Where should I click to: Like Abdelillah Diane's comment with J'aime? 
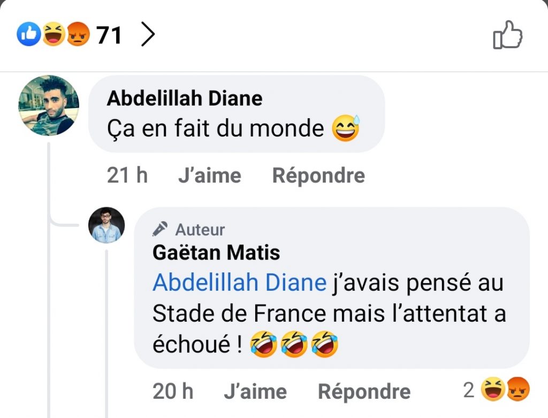coord(209,176)
